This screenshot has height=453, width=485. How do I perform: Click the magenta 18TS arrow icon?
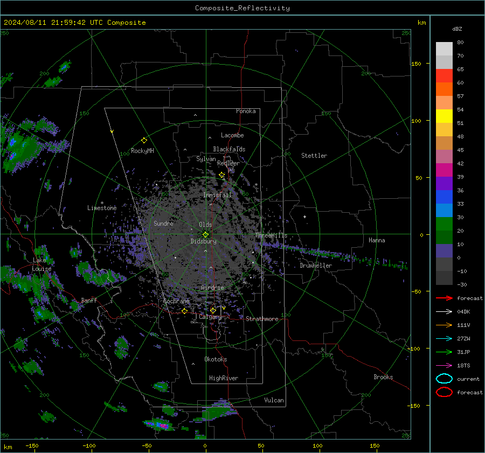coord(444,366)
